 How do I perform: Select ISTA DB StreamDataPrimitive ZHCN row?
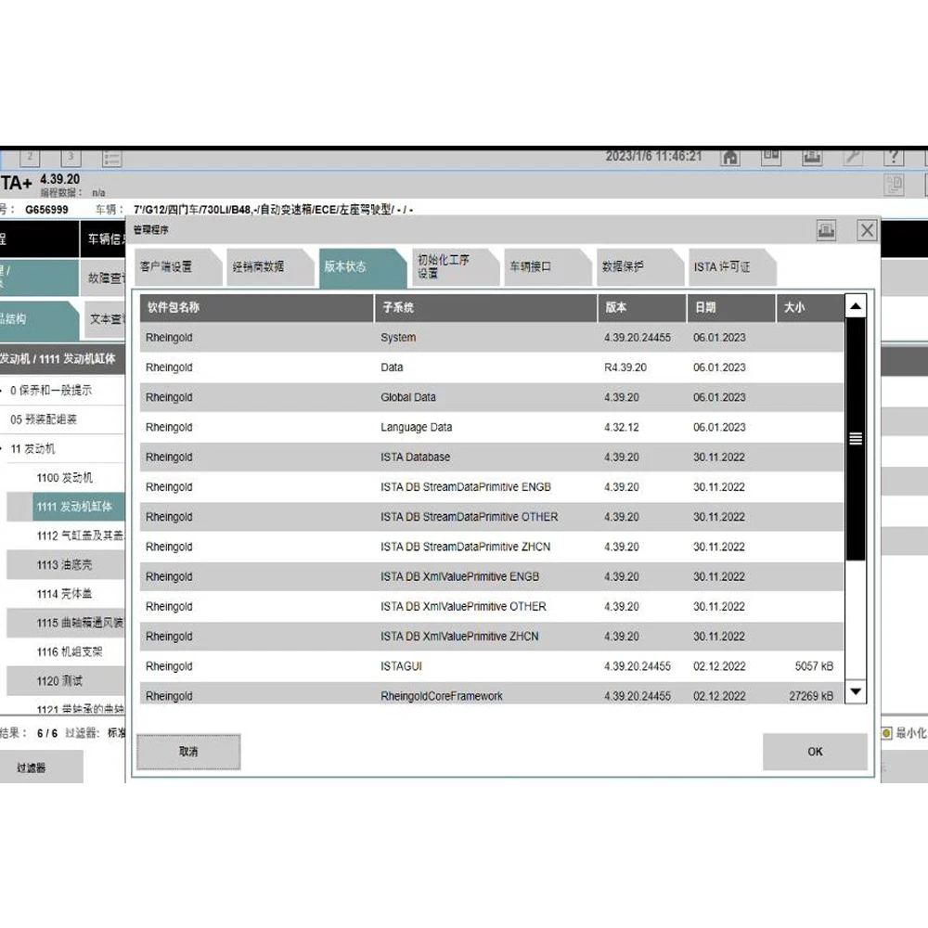492,547
